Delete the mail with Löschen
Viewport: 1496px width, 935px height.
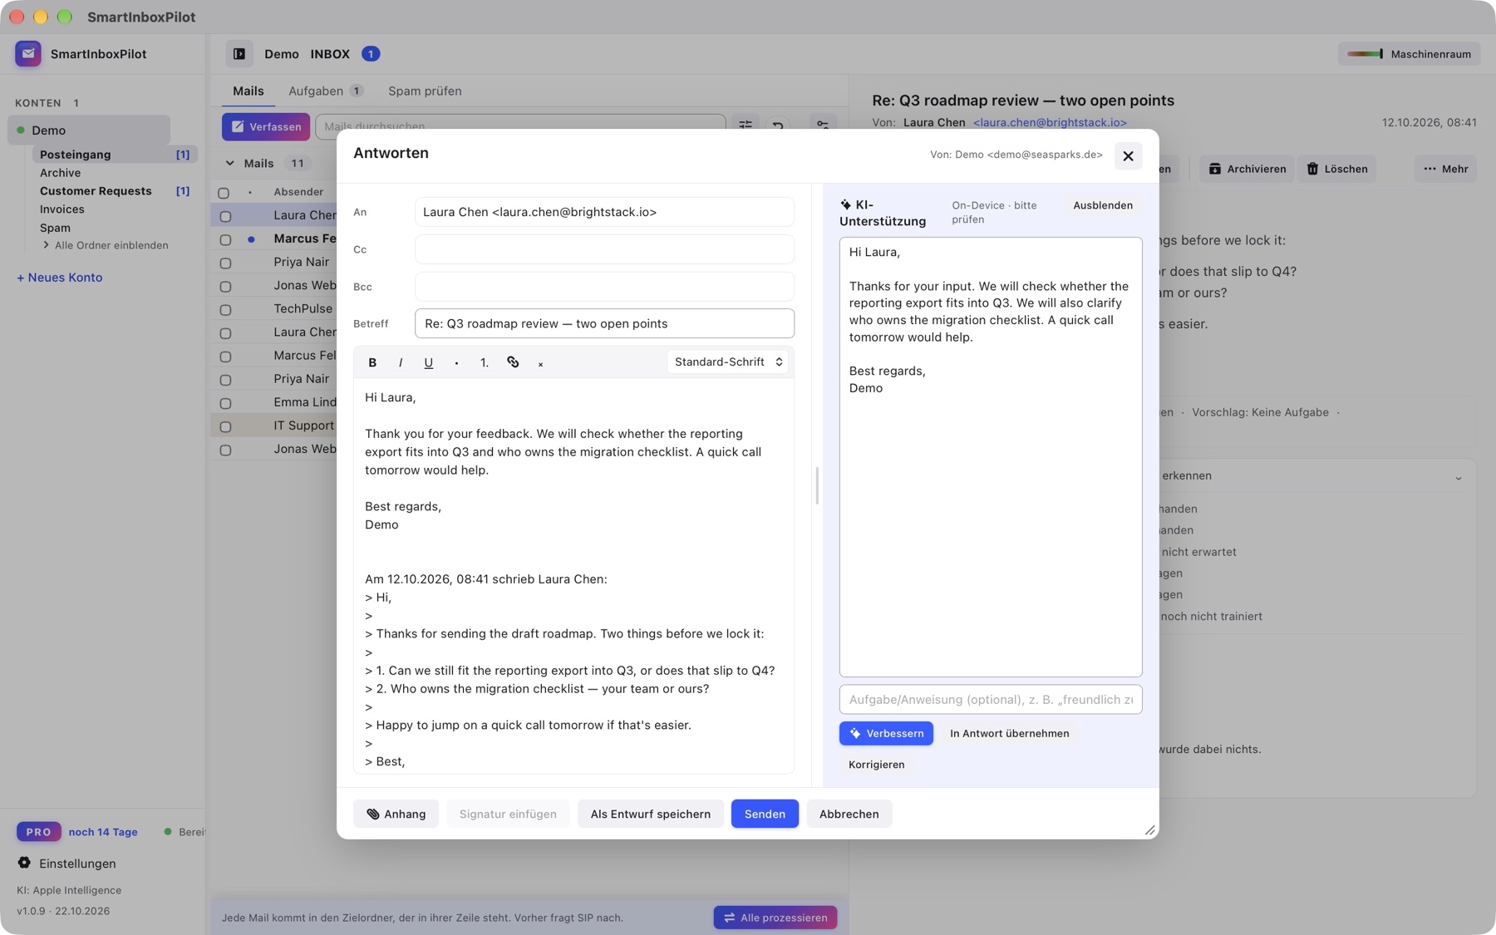1336,169
